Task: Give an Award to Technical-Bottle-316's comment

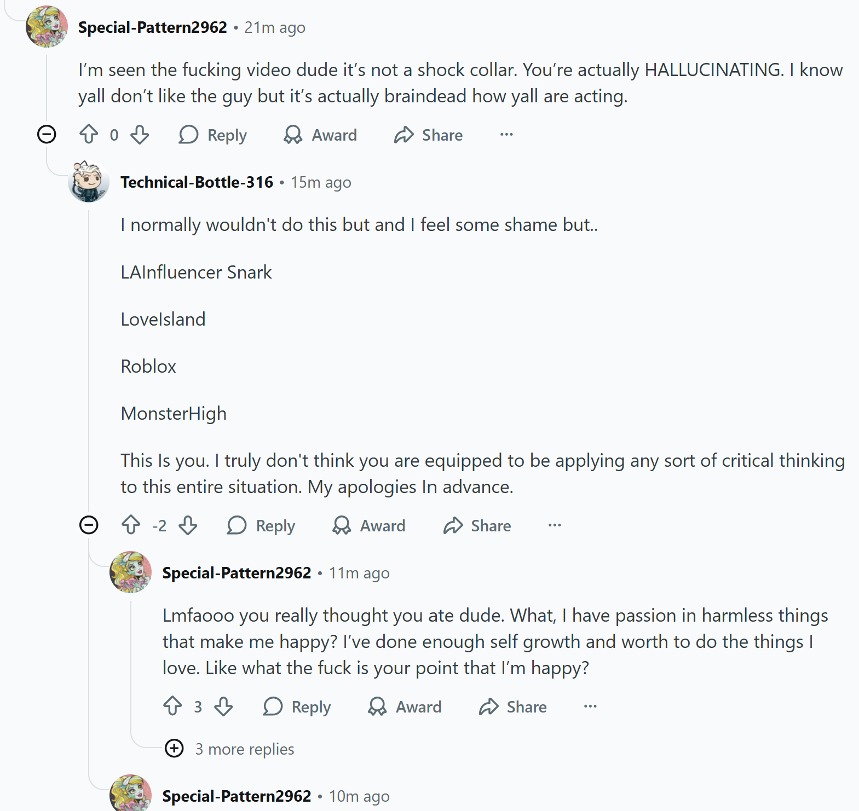Action: tap(369, 525)
